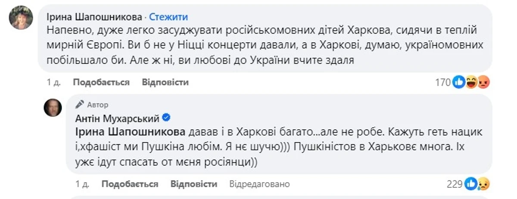Open Антін Мухарський's profile picture
This screenshot has height=199, width=517.
53,107
